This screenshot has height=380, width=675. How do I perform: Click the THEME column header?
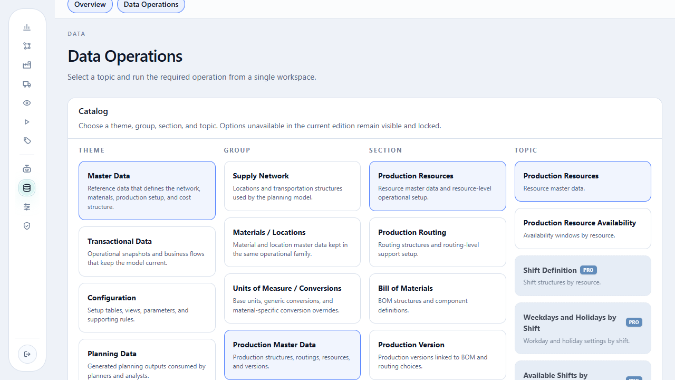point(92,150)
